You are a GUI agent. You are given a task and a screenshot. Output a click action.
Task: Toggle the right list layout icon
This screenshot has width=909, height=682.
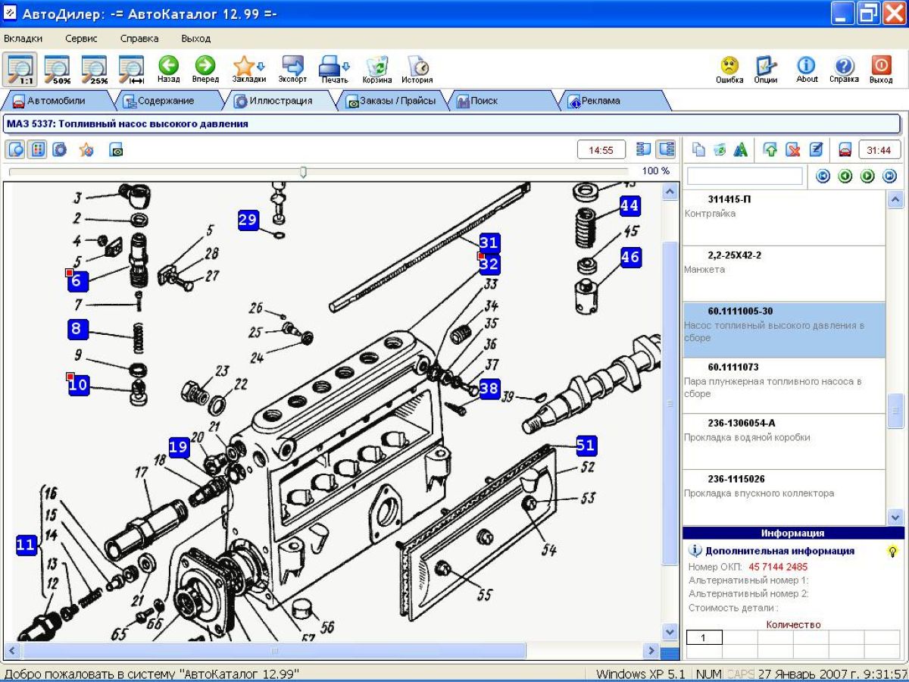[666, 149]
